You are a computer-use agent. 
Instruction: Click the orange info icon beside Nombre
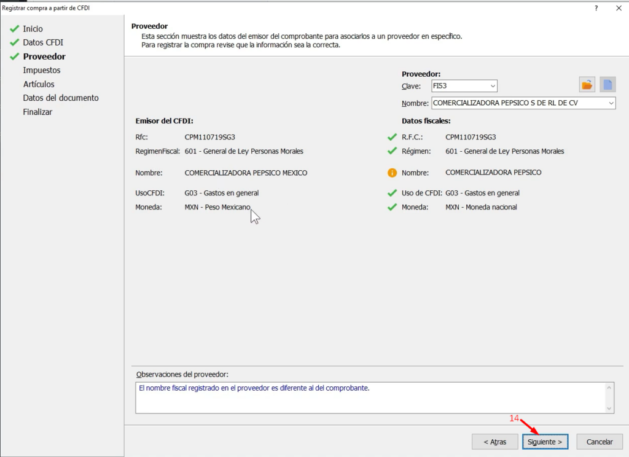point(392,173)
